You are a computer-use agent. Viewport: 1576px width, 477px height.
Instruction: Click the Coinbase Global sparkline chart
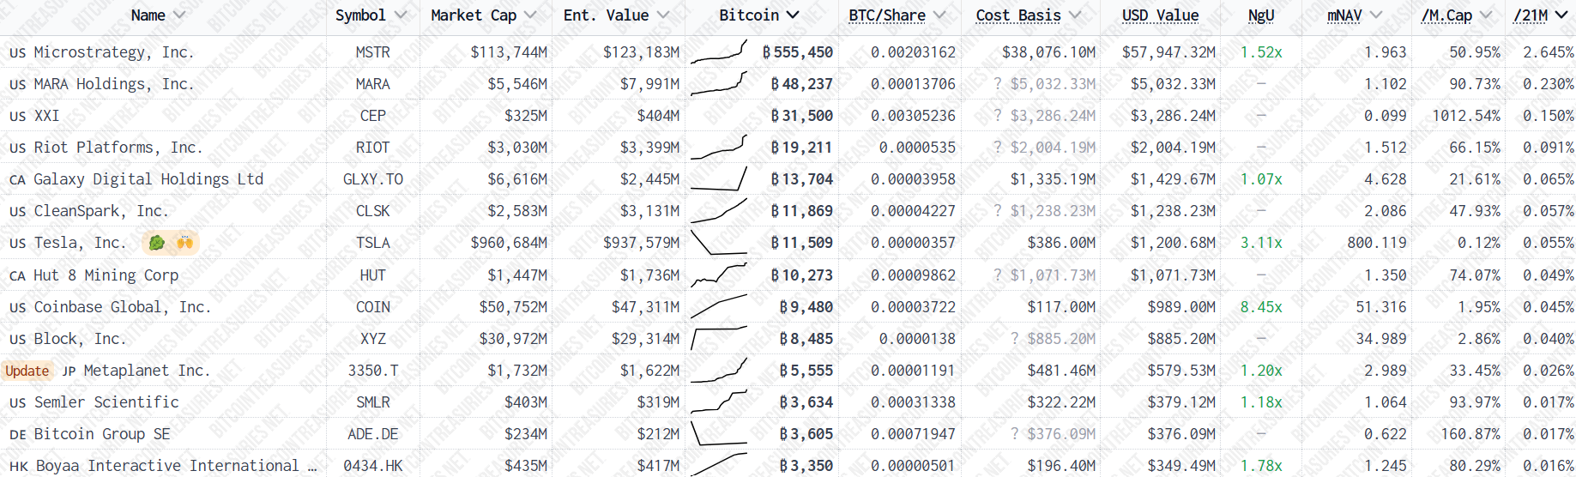click(719, 306)
